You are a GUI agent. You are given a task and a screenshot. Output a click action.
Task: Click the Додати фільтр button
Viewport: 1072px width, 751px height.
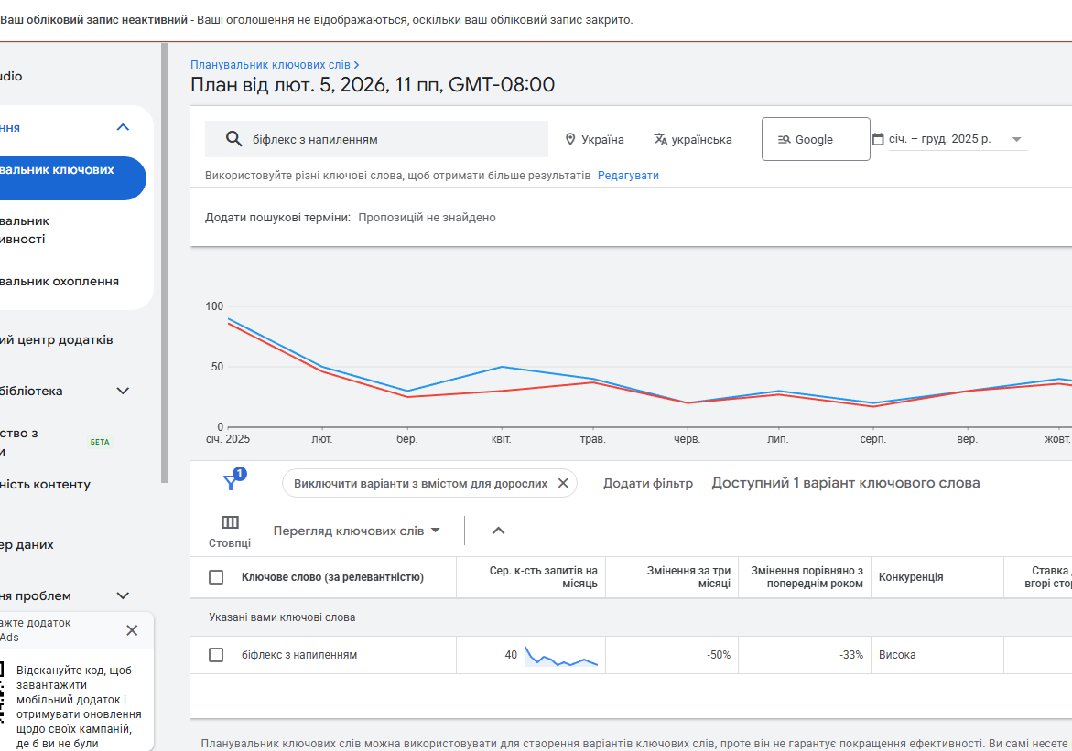648,483
